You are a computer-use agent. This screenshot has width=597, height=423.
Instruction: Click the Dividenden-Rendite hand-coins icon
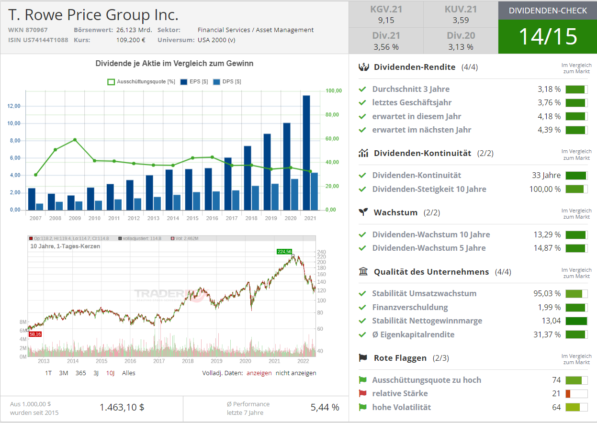(363, 67)
